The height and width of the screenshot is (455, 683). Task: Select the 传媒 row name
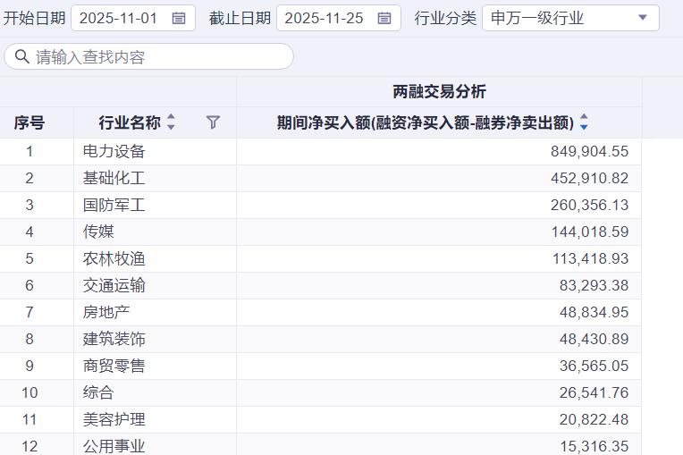coord(98,232)
